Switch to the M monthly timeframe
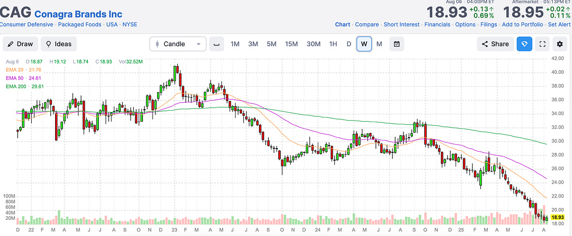The image size is (572, 236). pyautogui.click(x=380, y=44)
